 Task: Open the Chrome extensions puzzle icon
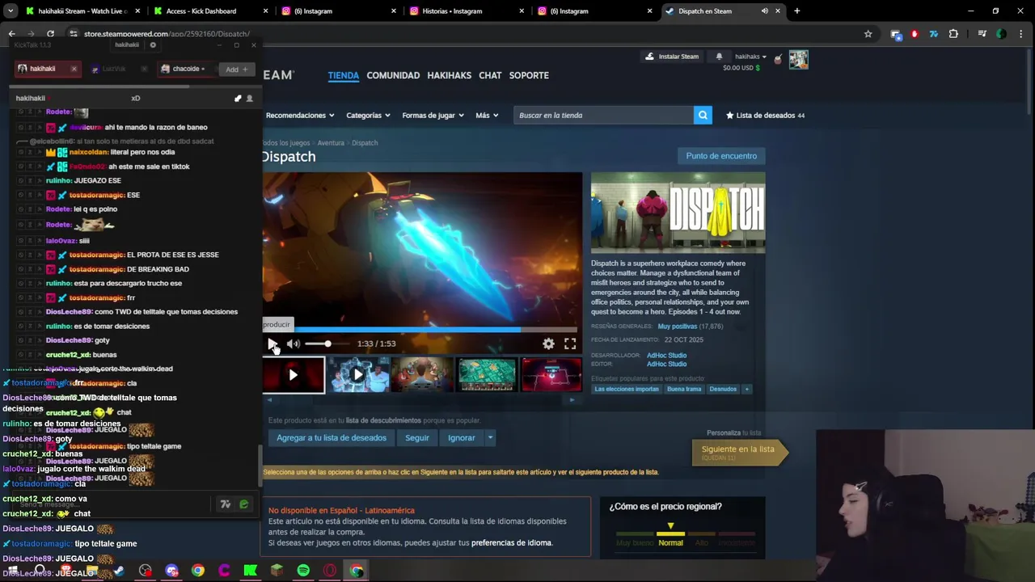coord(953,34)
